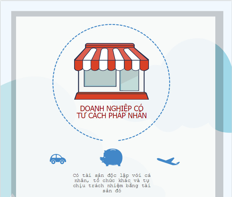Image resolution: width=232 pixels, height=197 pixels.
Task: Click the text "Có tài sản độc lập với cá"
Action: pyautogui.click(x=112, y=176)
